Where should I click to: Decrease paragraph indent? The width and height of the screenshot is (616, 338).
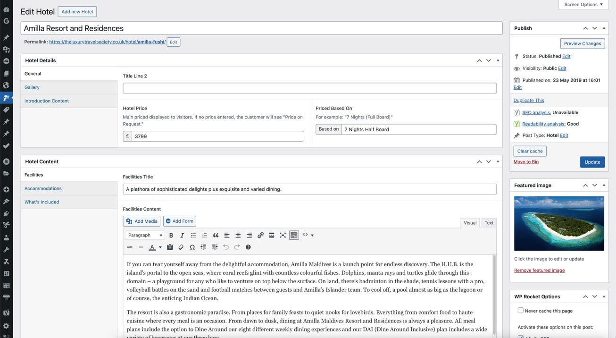(x=203, y=247)
